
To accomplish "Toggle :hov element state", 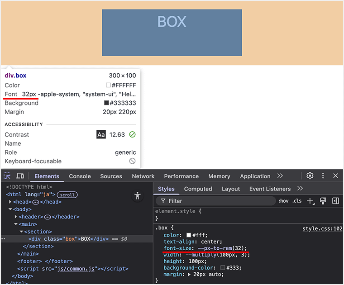I will [x=283, y=201].
